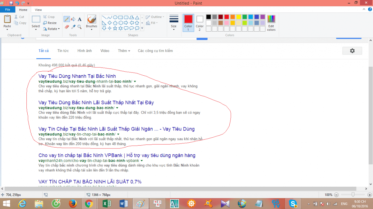Expand the Brushes dropdown
The height and width of the screenshot is (209, 373).
pos(92,30)
